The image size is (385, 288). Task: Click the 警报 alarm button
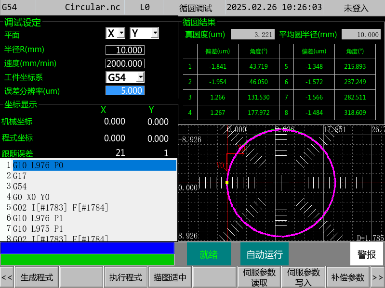(367, 254)
